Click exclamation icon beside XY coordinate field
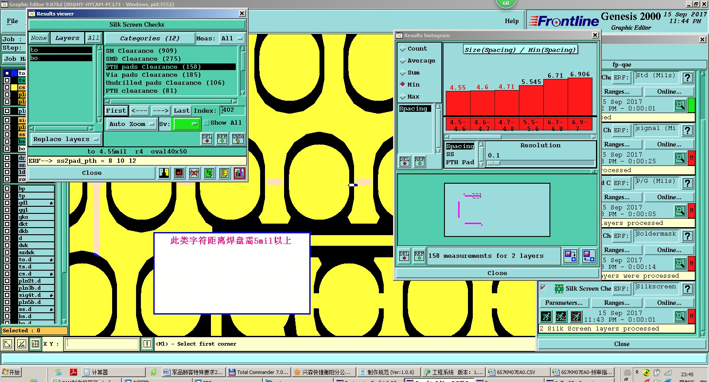Viewport: 709px width, 382px height. coord(147,344)
